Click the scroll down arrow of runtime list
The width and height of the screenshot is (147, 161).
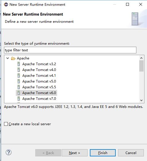coord(141,100)
